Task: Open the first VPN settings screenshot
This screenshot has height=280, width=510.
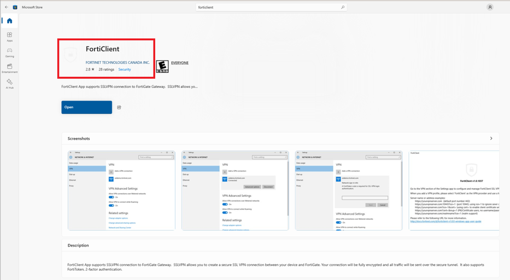Action: coord(121,190)
